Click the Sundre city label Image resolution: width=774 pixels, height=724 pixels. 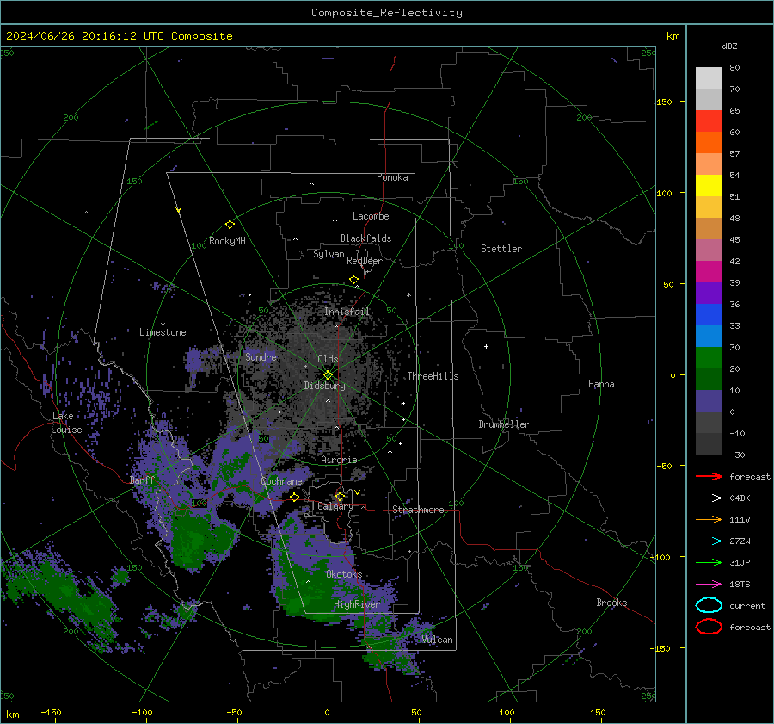[261, 356]
